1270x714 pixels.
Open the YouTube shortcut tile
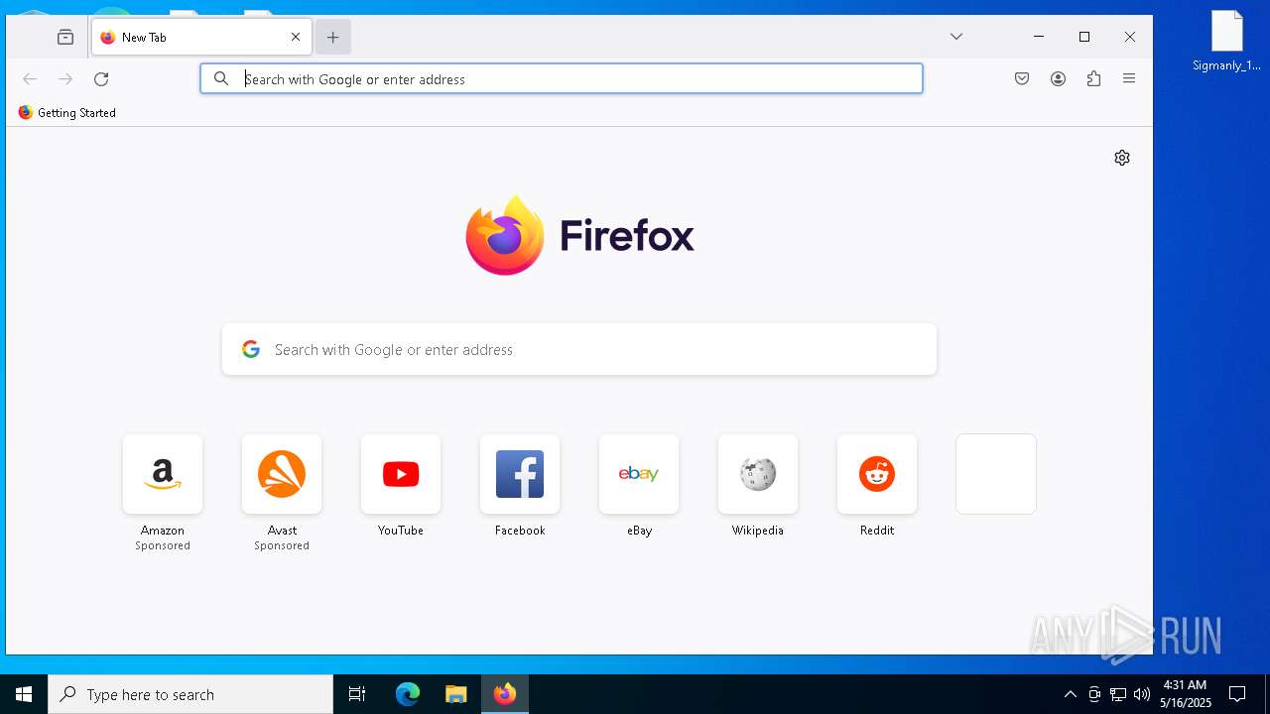click(x=401, y=474)
